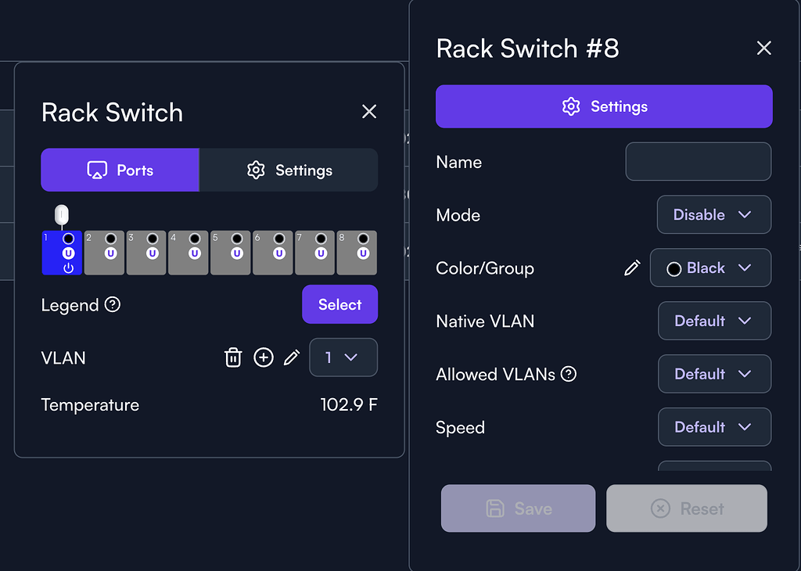Open the Ports tab
This screenshot has height=571, width=801.
click(120, 170)
